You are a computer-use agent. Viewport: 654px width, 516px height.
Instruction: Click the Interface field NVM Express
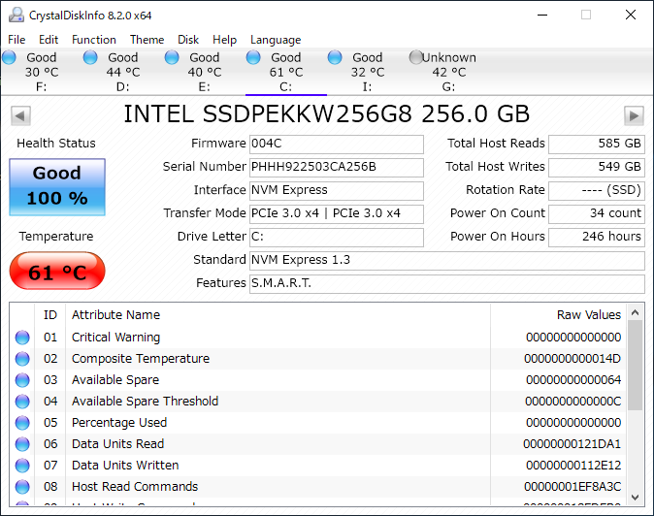point(336,191)
